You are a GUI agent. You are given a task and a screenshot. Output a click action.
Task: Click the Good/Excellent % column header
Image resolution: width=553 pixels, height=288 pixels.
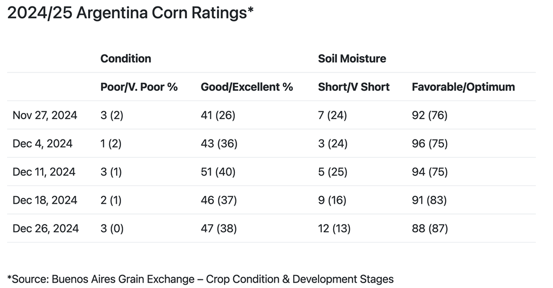(247, 87)
